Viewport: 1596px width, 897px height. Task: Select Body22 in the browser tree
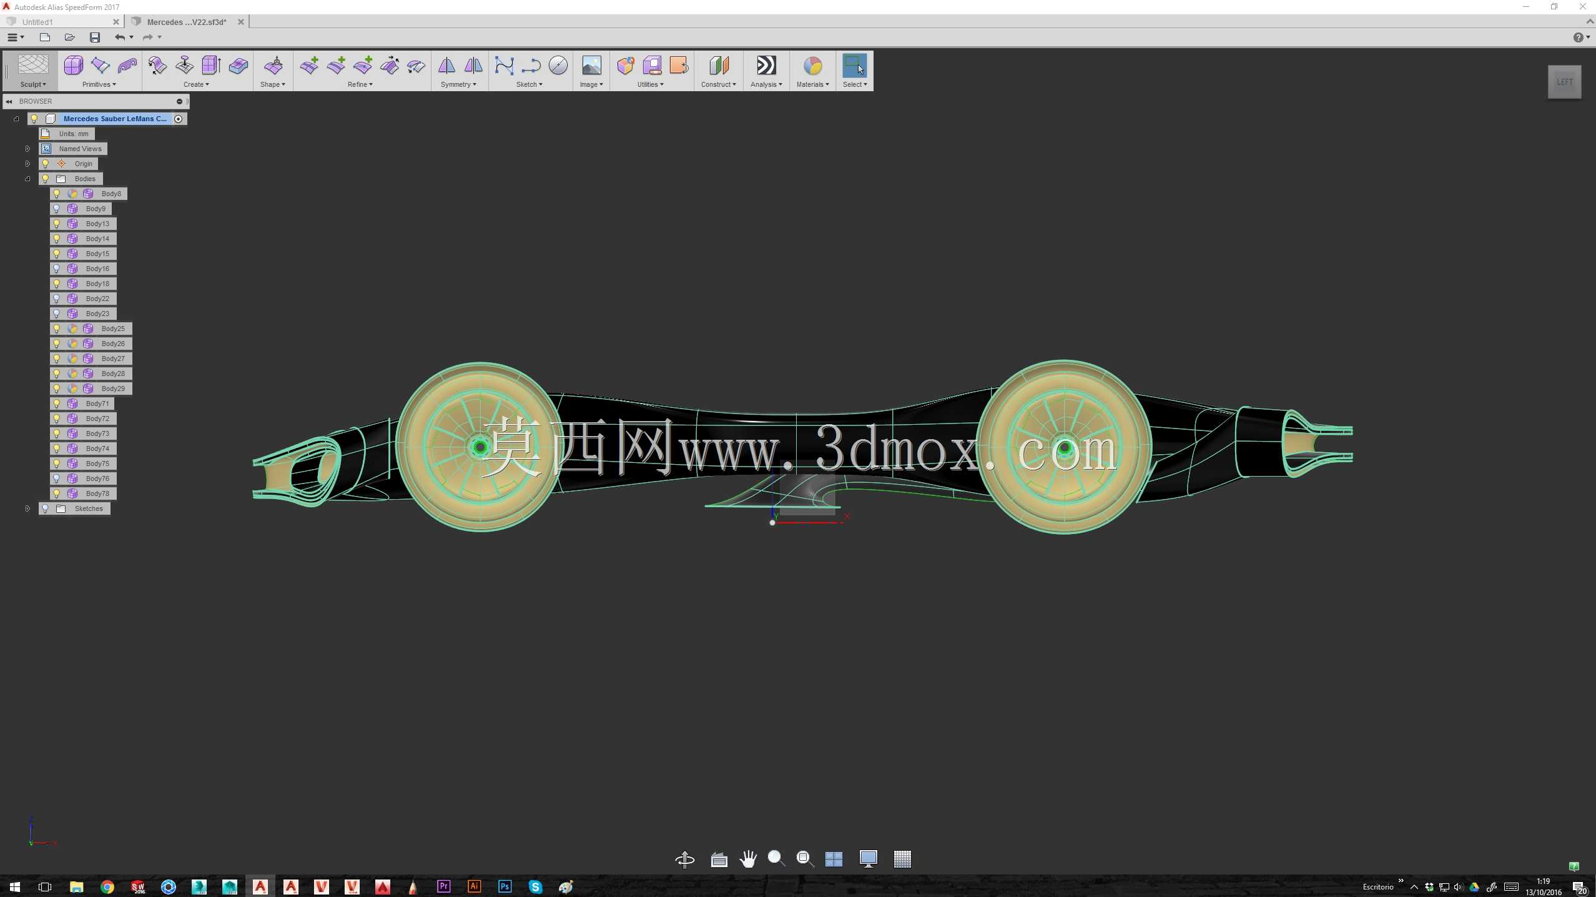coord(84,299)
